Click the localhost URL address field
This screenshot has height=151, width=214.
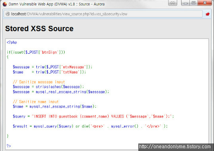tap(103, 14)
